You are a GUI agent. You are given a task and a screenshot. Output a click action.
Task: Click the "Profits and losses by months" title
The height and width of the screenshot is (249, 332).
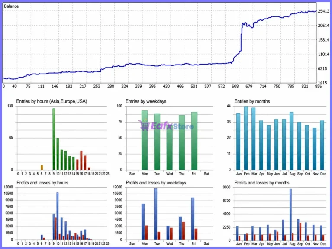262,183
